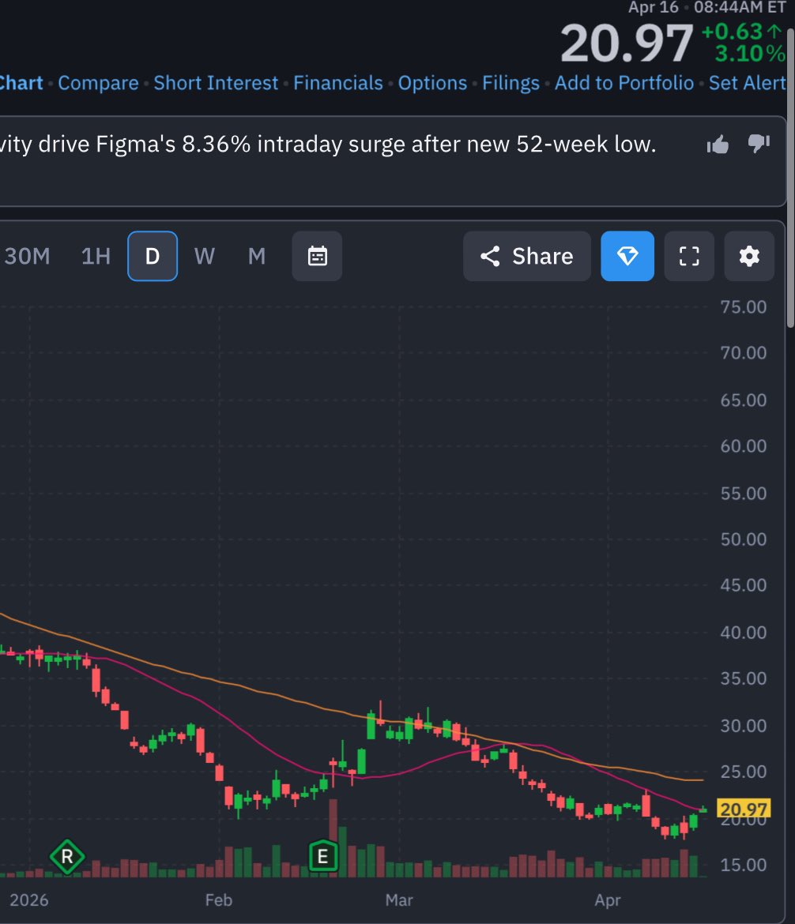Viewport: 795px width, 924px height.
Task: Click the E earnings marker on chart
Action: click(323, 856)
